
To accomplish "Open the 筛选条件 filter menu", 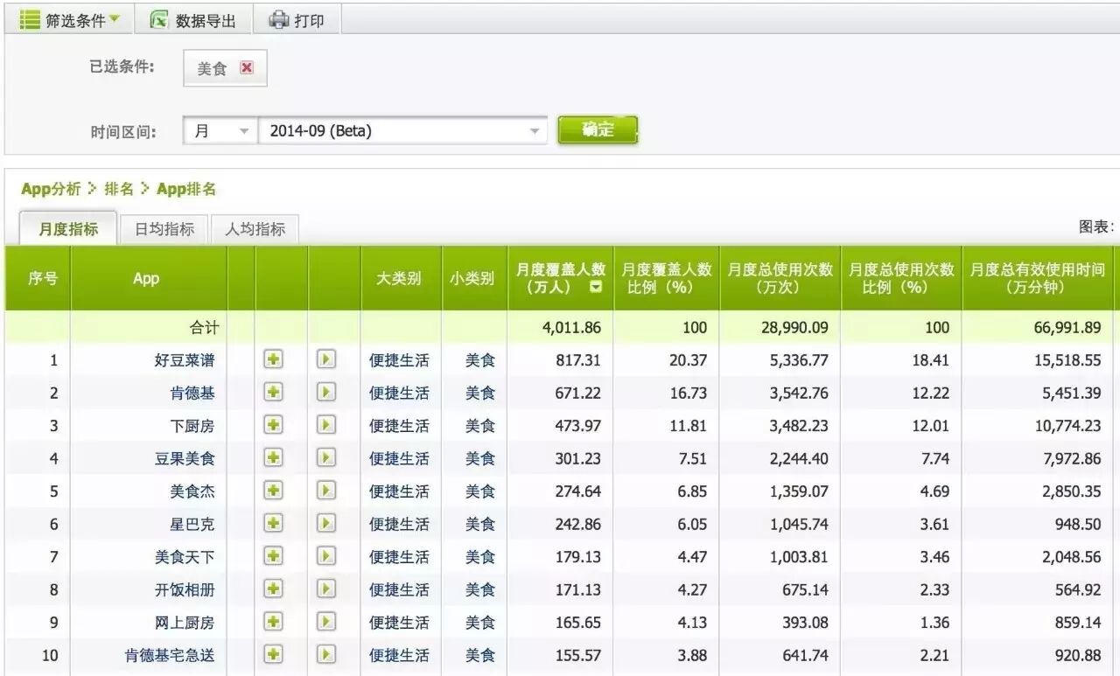I will click(70, 20).
